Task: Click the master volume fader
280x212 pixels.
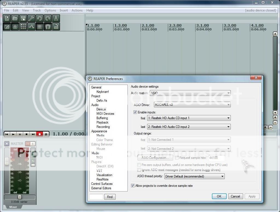Action: tap(7, 161)
